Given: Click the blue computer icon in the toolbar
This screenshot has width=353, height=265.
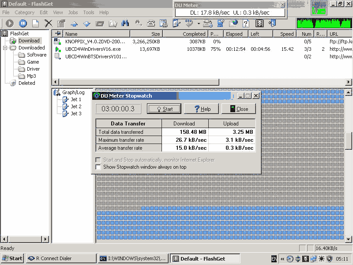Looking at the screenshot, I should 221,23.
